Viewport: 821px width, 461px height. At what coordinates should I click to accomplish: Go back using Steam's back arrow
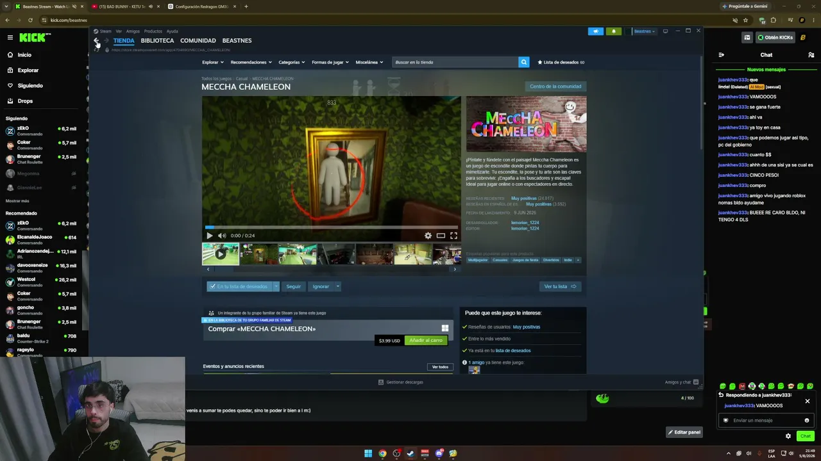96,40
